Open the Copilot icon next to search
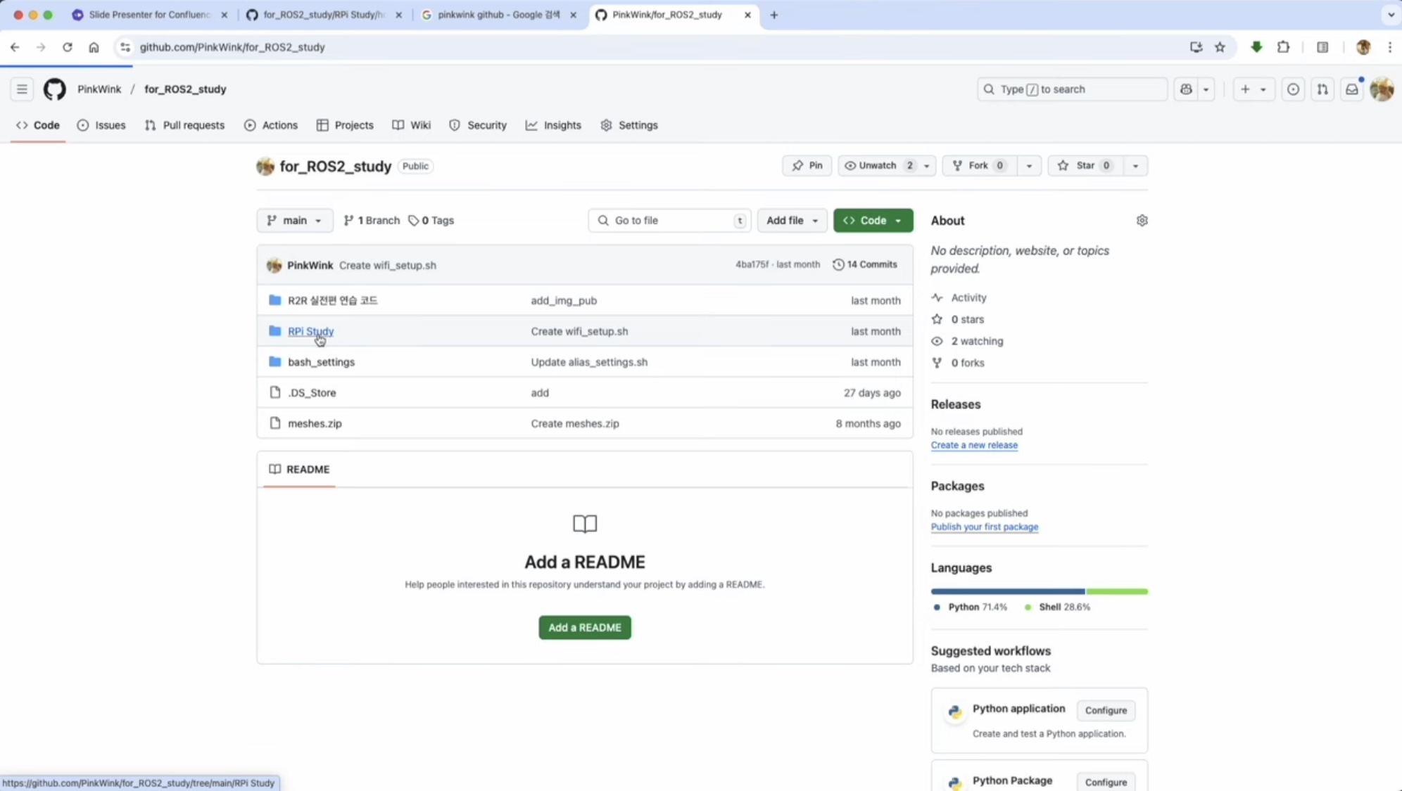Screen dimensions: 1402x791 pyautogui.click(x=1187, y=89)
